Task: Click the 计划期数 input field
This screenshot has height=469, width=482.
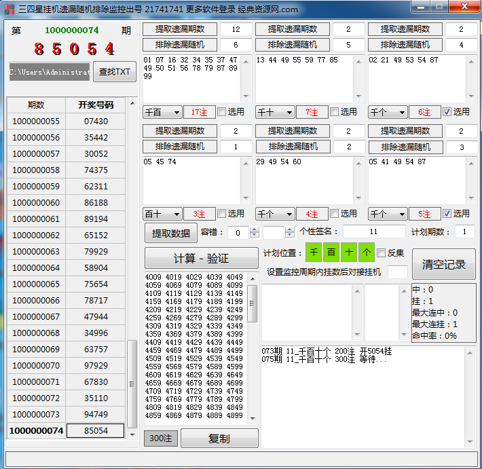Action: pos(465,231)
